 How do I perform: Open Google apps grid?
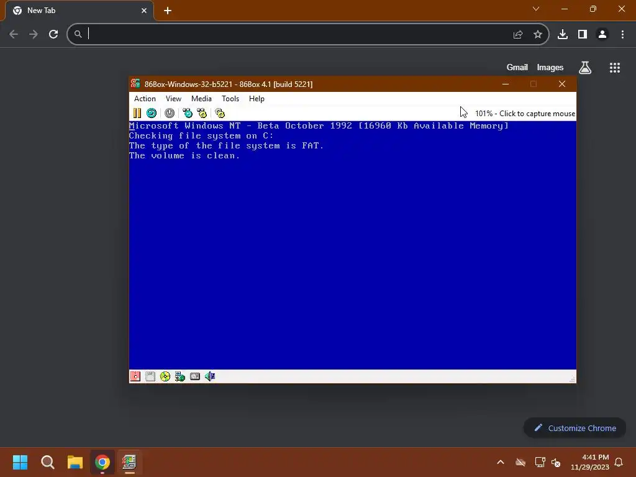pyautogui.click(x=615, y=67)
